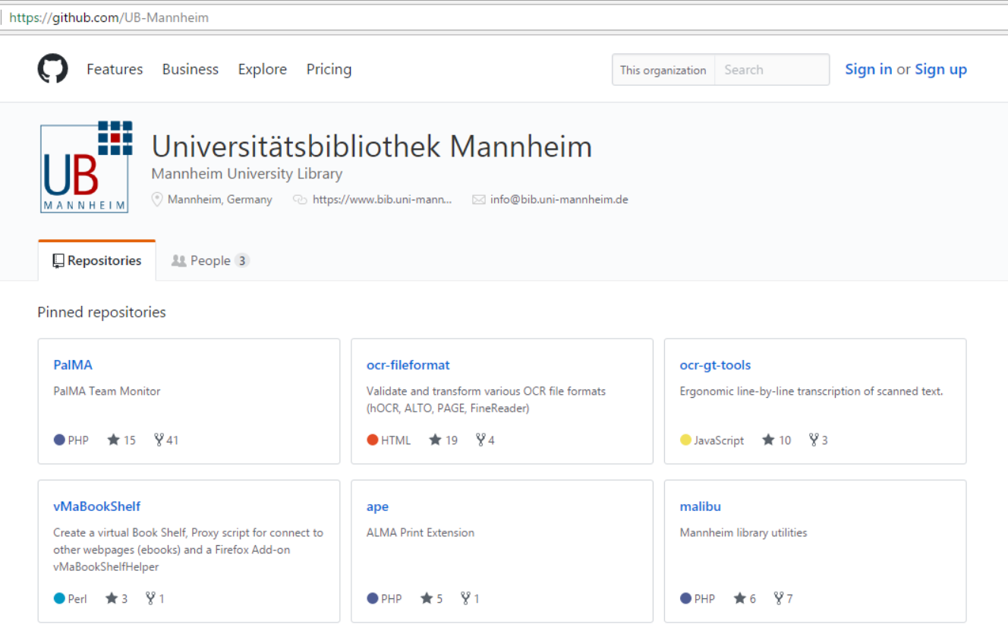Click the Pinned repositories heading
The width and height of the screenshot is (1008, 637).
tap(102, 312)
